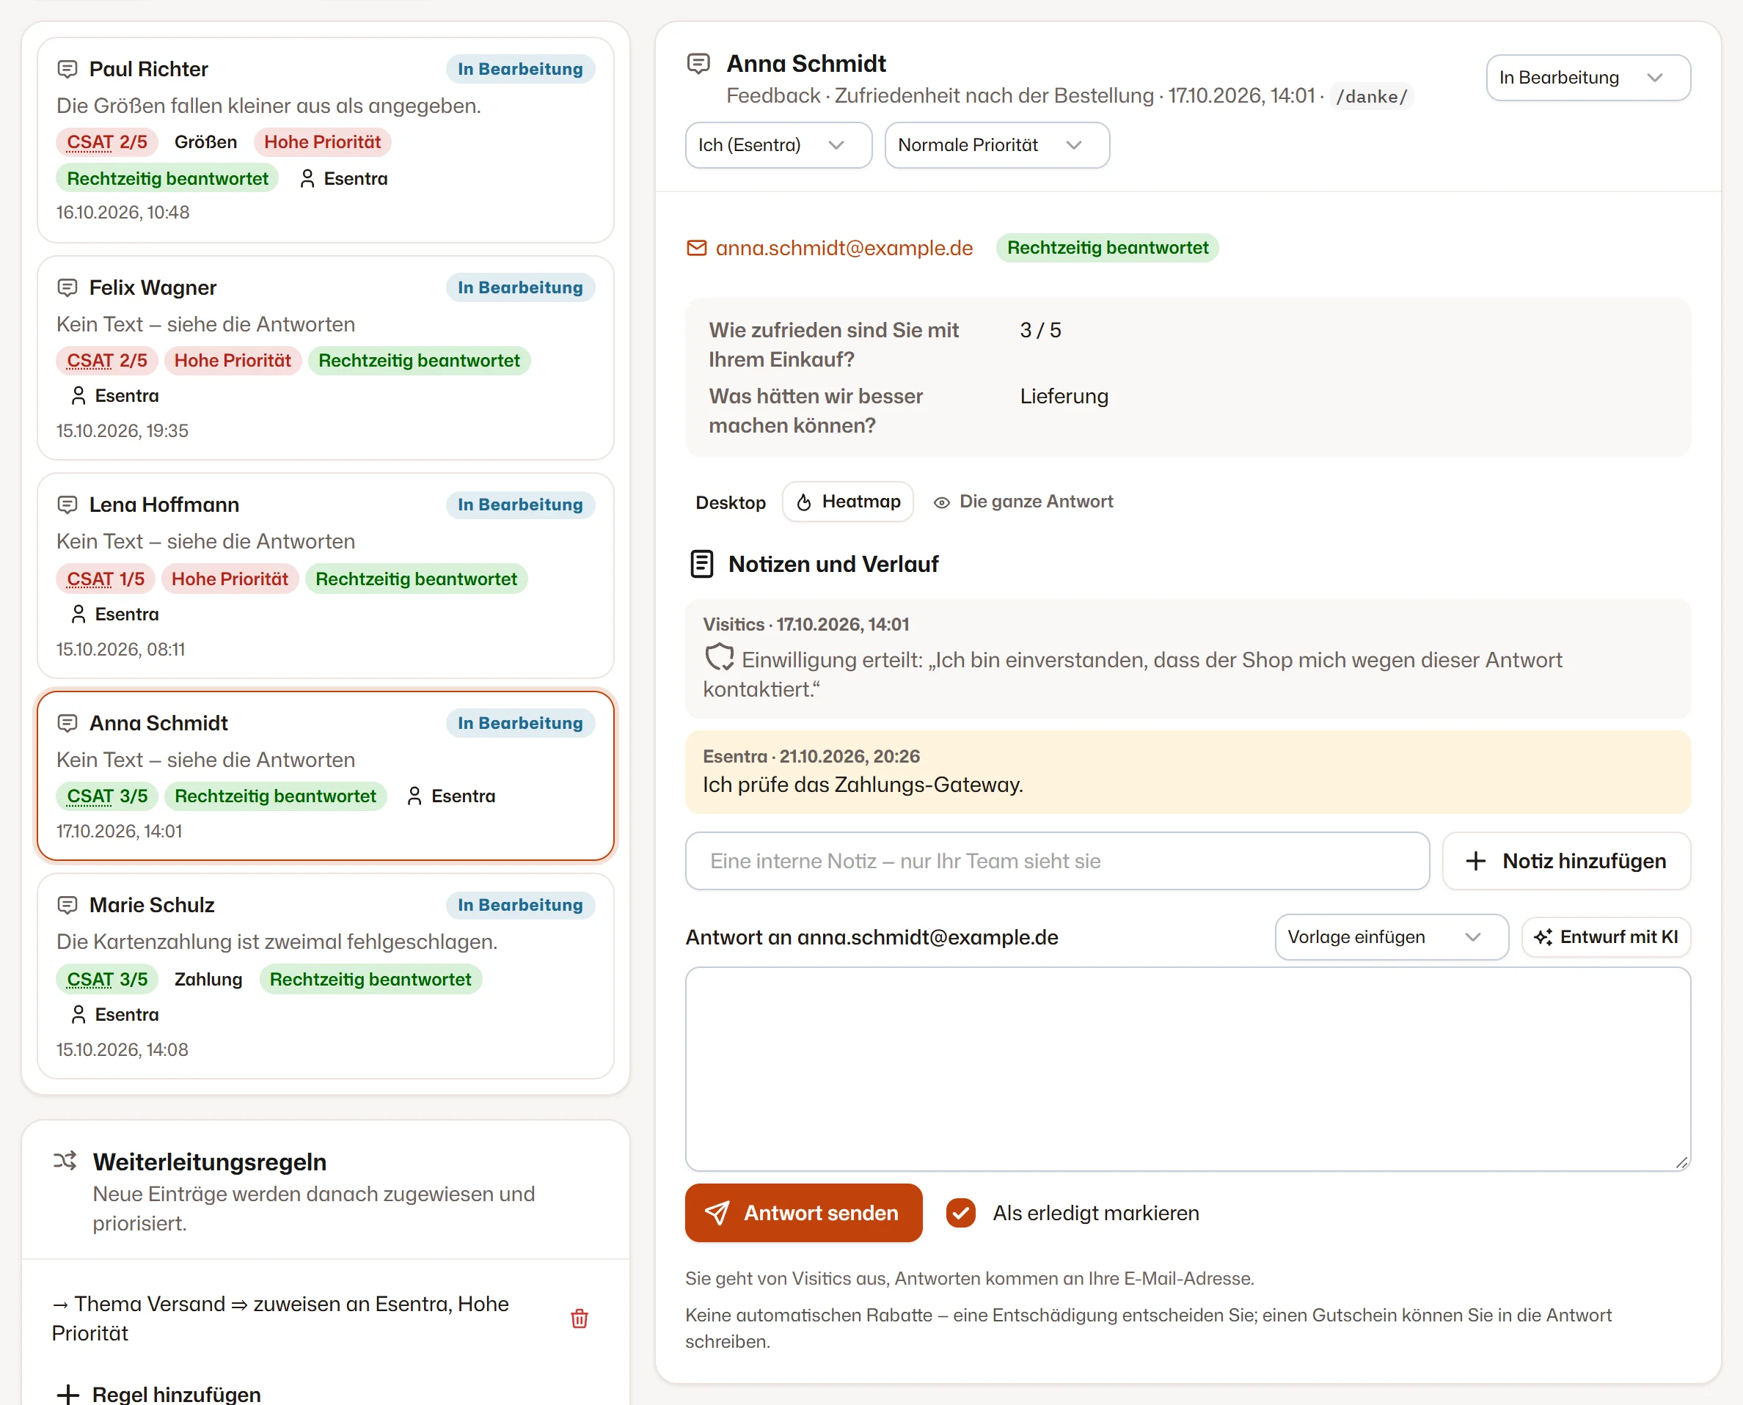Generate a draft with Entwurf mit KI
The width and height of the screenshot is (1743, 1405).
pyautogui.click(x=1606, y=937)
